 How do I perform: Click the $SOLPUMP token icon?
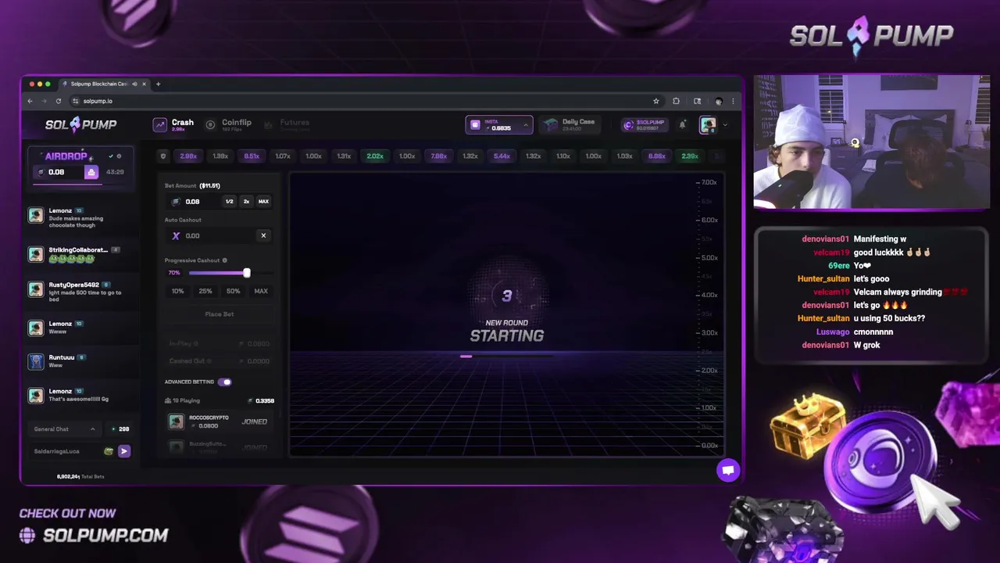tap(628, 125)
